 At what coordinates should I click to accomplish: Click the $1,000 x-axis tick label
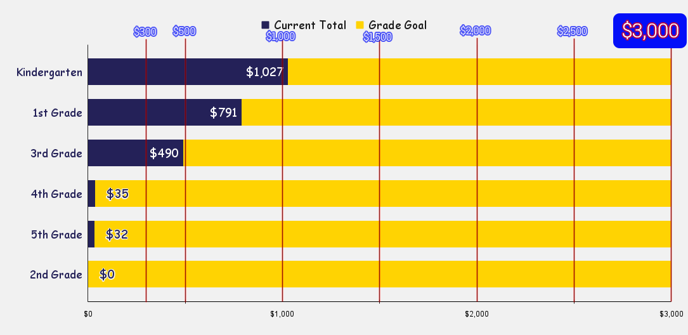[282, 313]
